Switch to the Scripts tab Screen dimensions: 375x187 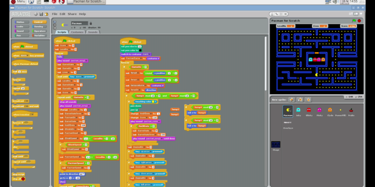(x=62, y=32)
